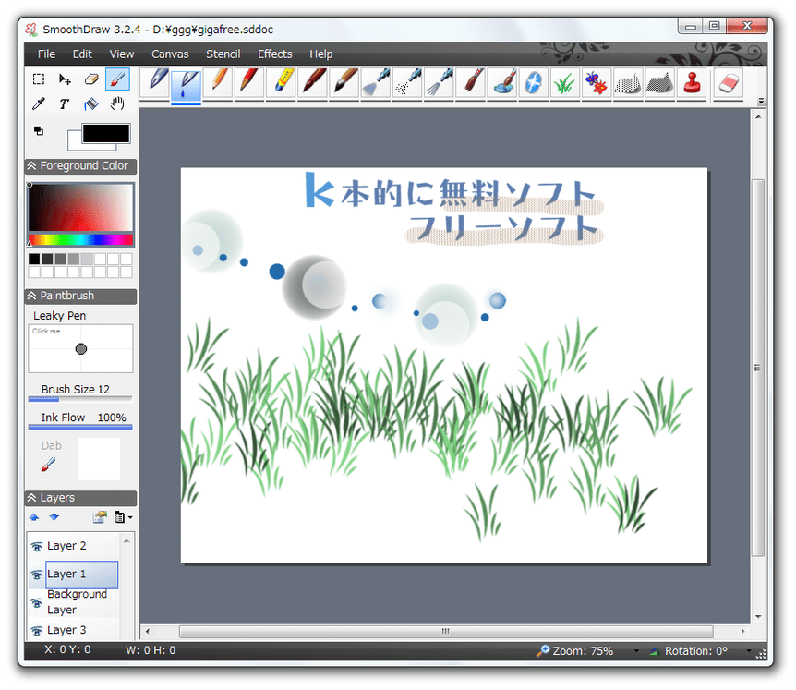Screen dimensions: 796x690
Task: Select the highlighter marker tool
Action: tap(281, 82)
